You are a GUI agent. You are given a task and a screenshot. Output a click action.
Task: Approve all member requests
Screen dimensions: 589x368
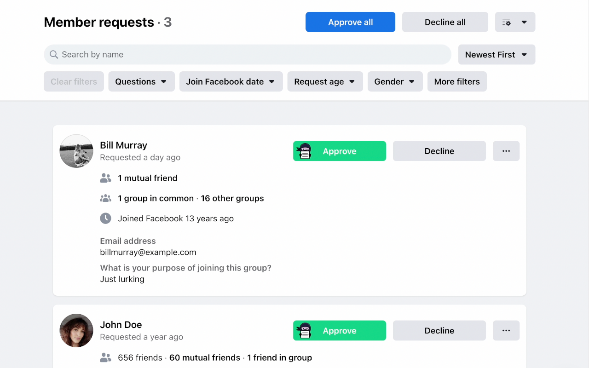(x=350, y=22)
